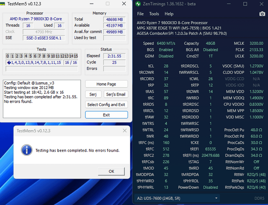The width and height of the screenshot is (268, 205).
Task: Click the TestMem5 log text area
Action: 42,99
